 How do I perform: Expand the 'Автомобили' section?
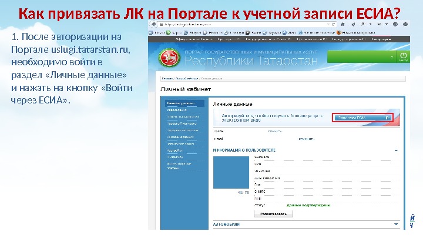[x=396, y=224]
